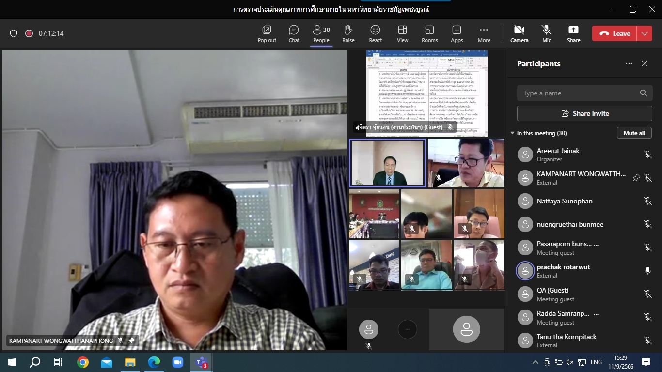Image resolution: width=662 pixels, height=372 pixels.
Task: Toggle the Camera on
Action: click(x=519, y=33)
